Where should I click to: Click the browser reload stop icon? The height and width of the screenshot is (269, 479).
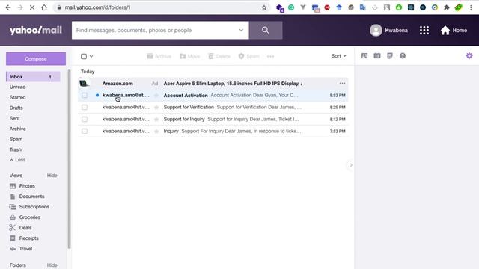[x=32, y=7]
